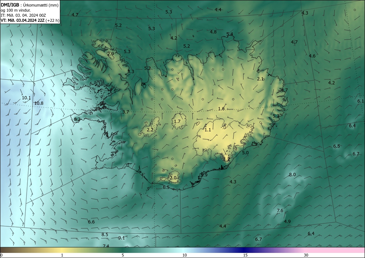
Task: Click the "IT: Mið. 03. 04. 2024 00Z" line
Action: pyautogui.click(x=23, y=15)
